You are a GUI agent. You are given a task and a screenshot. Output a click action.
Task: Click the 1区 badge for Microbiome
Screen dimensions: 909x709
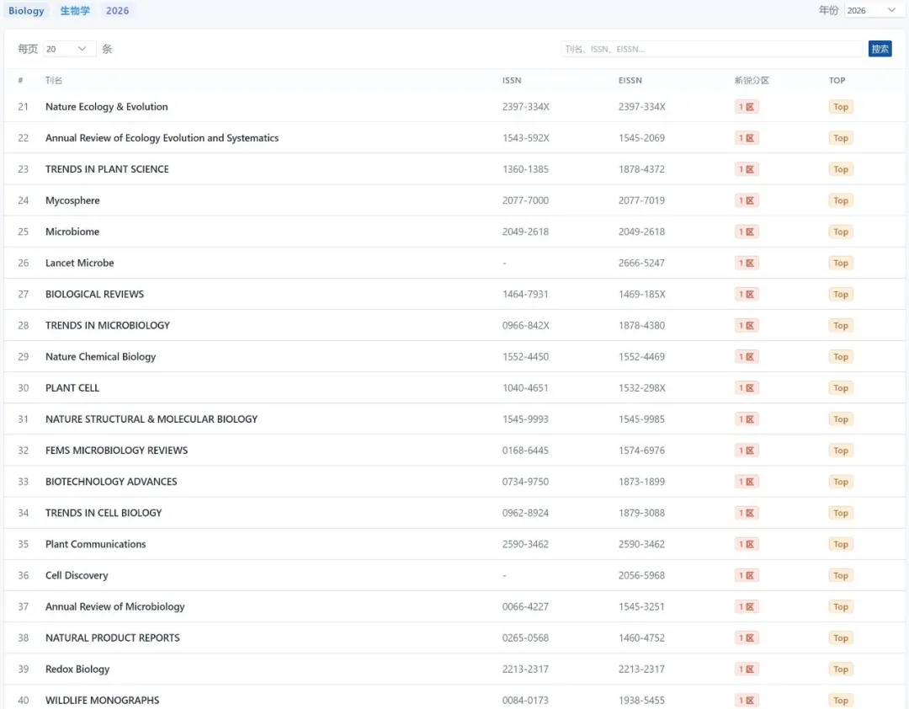coord(747,232)
